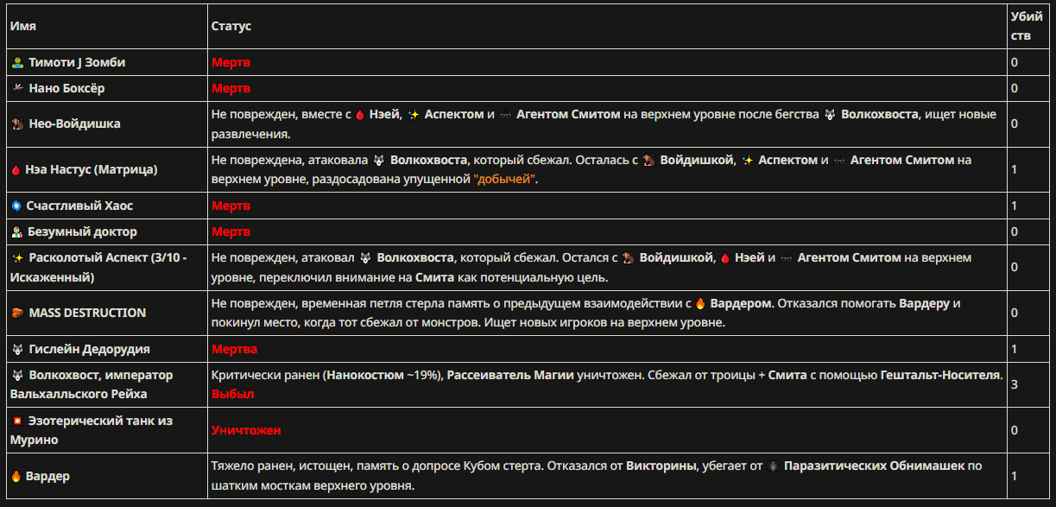Click icon before Войдишкой in Нэа Настус status

[649, 161]
